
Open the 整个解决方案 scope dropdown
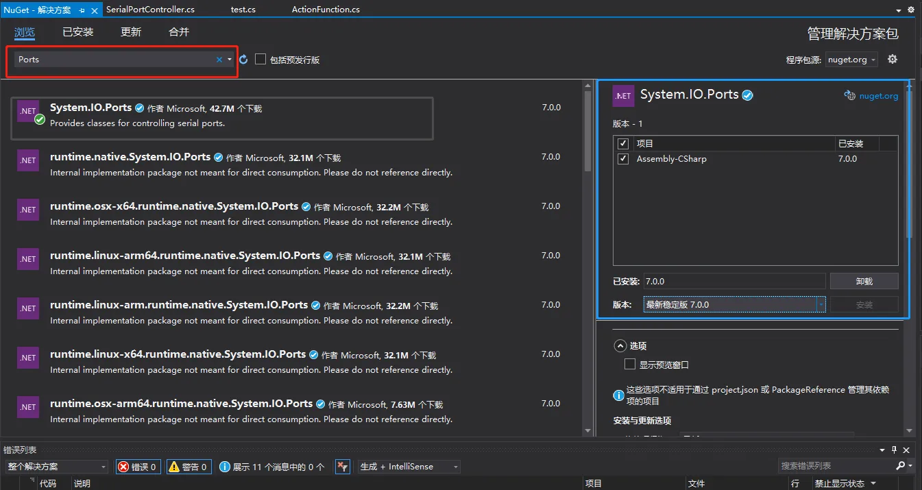[57, 467]
